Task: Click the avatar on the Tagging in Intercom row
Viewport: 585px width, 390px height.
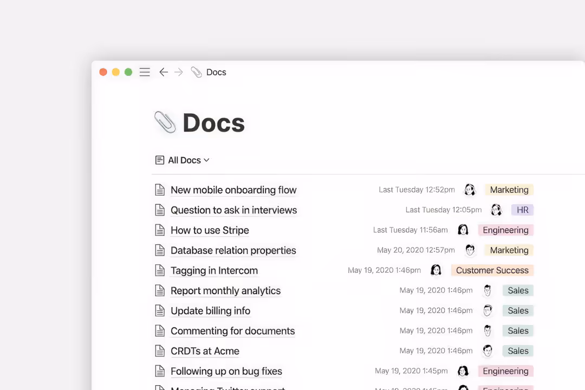Action: tap(436, 270)
